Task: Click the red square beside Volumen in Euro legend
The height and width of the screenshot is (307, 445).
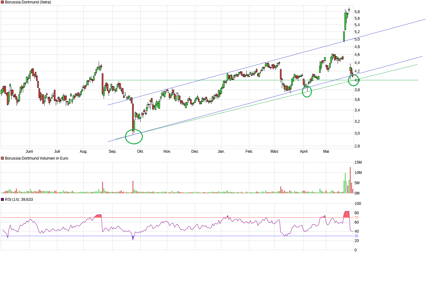Action: pyautogui.click(x=3, y=158)
